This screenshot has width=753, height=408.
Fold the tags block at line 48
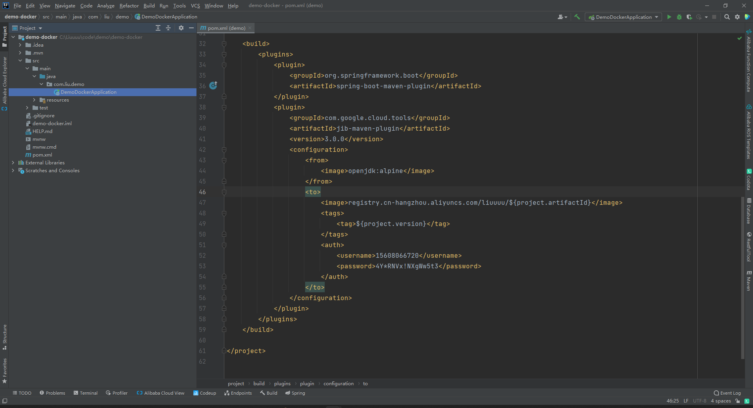pos(224,213)
